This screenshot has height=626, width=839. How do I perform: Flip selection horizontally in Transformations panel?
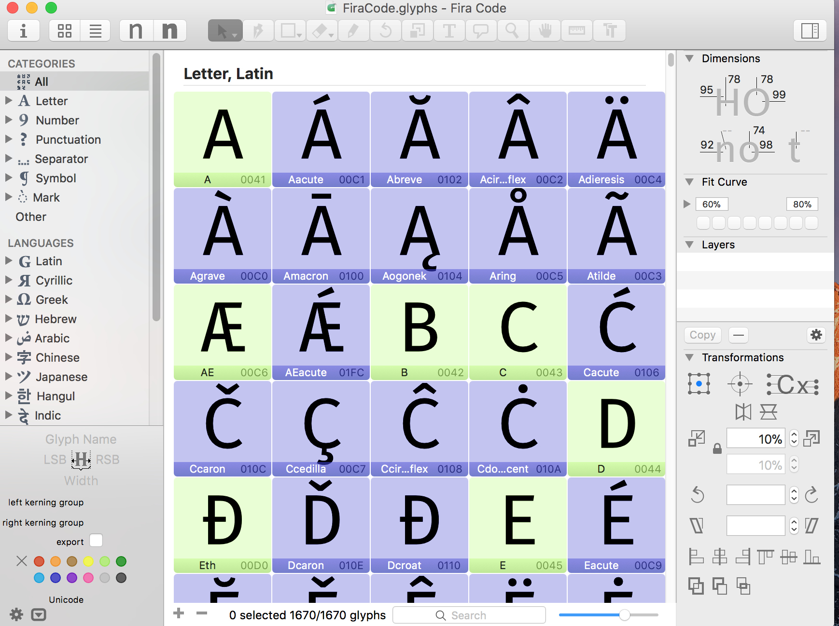743,411
